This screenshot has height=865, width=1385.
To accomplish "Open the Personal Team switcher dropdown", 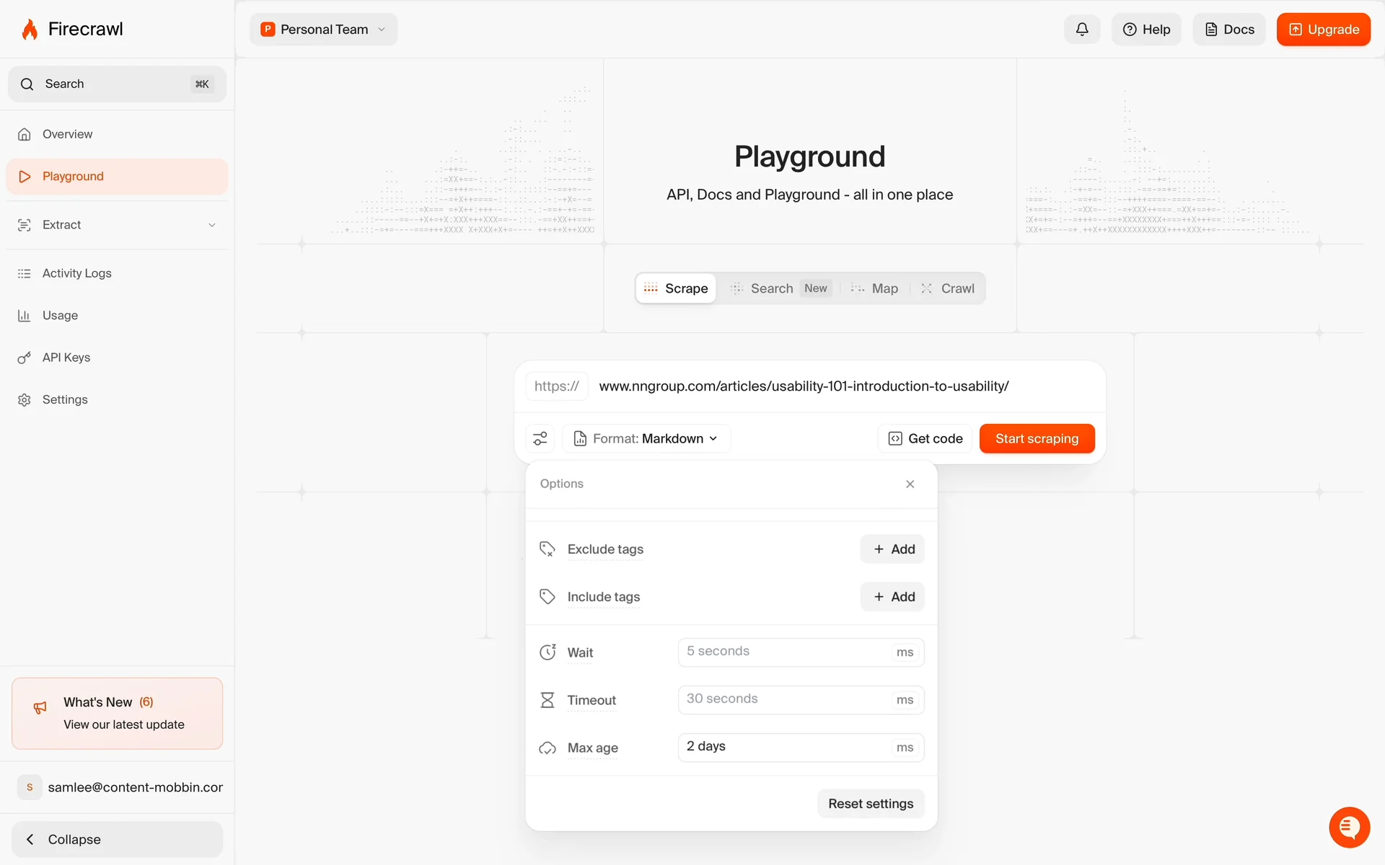I will (324, 30).
